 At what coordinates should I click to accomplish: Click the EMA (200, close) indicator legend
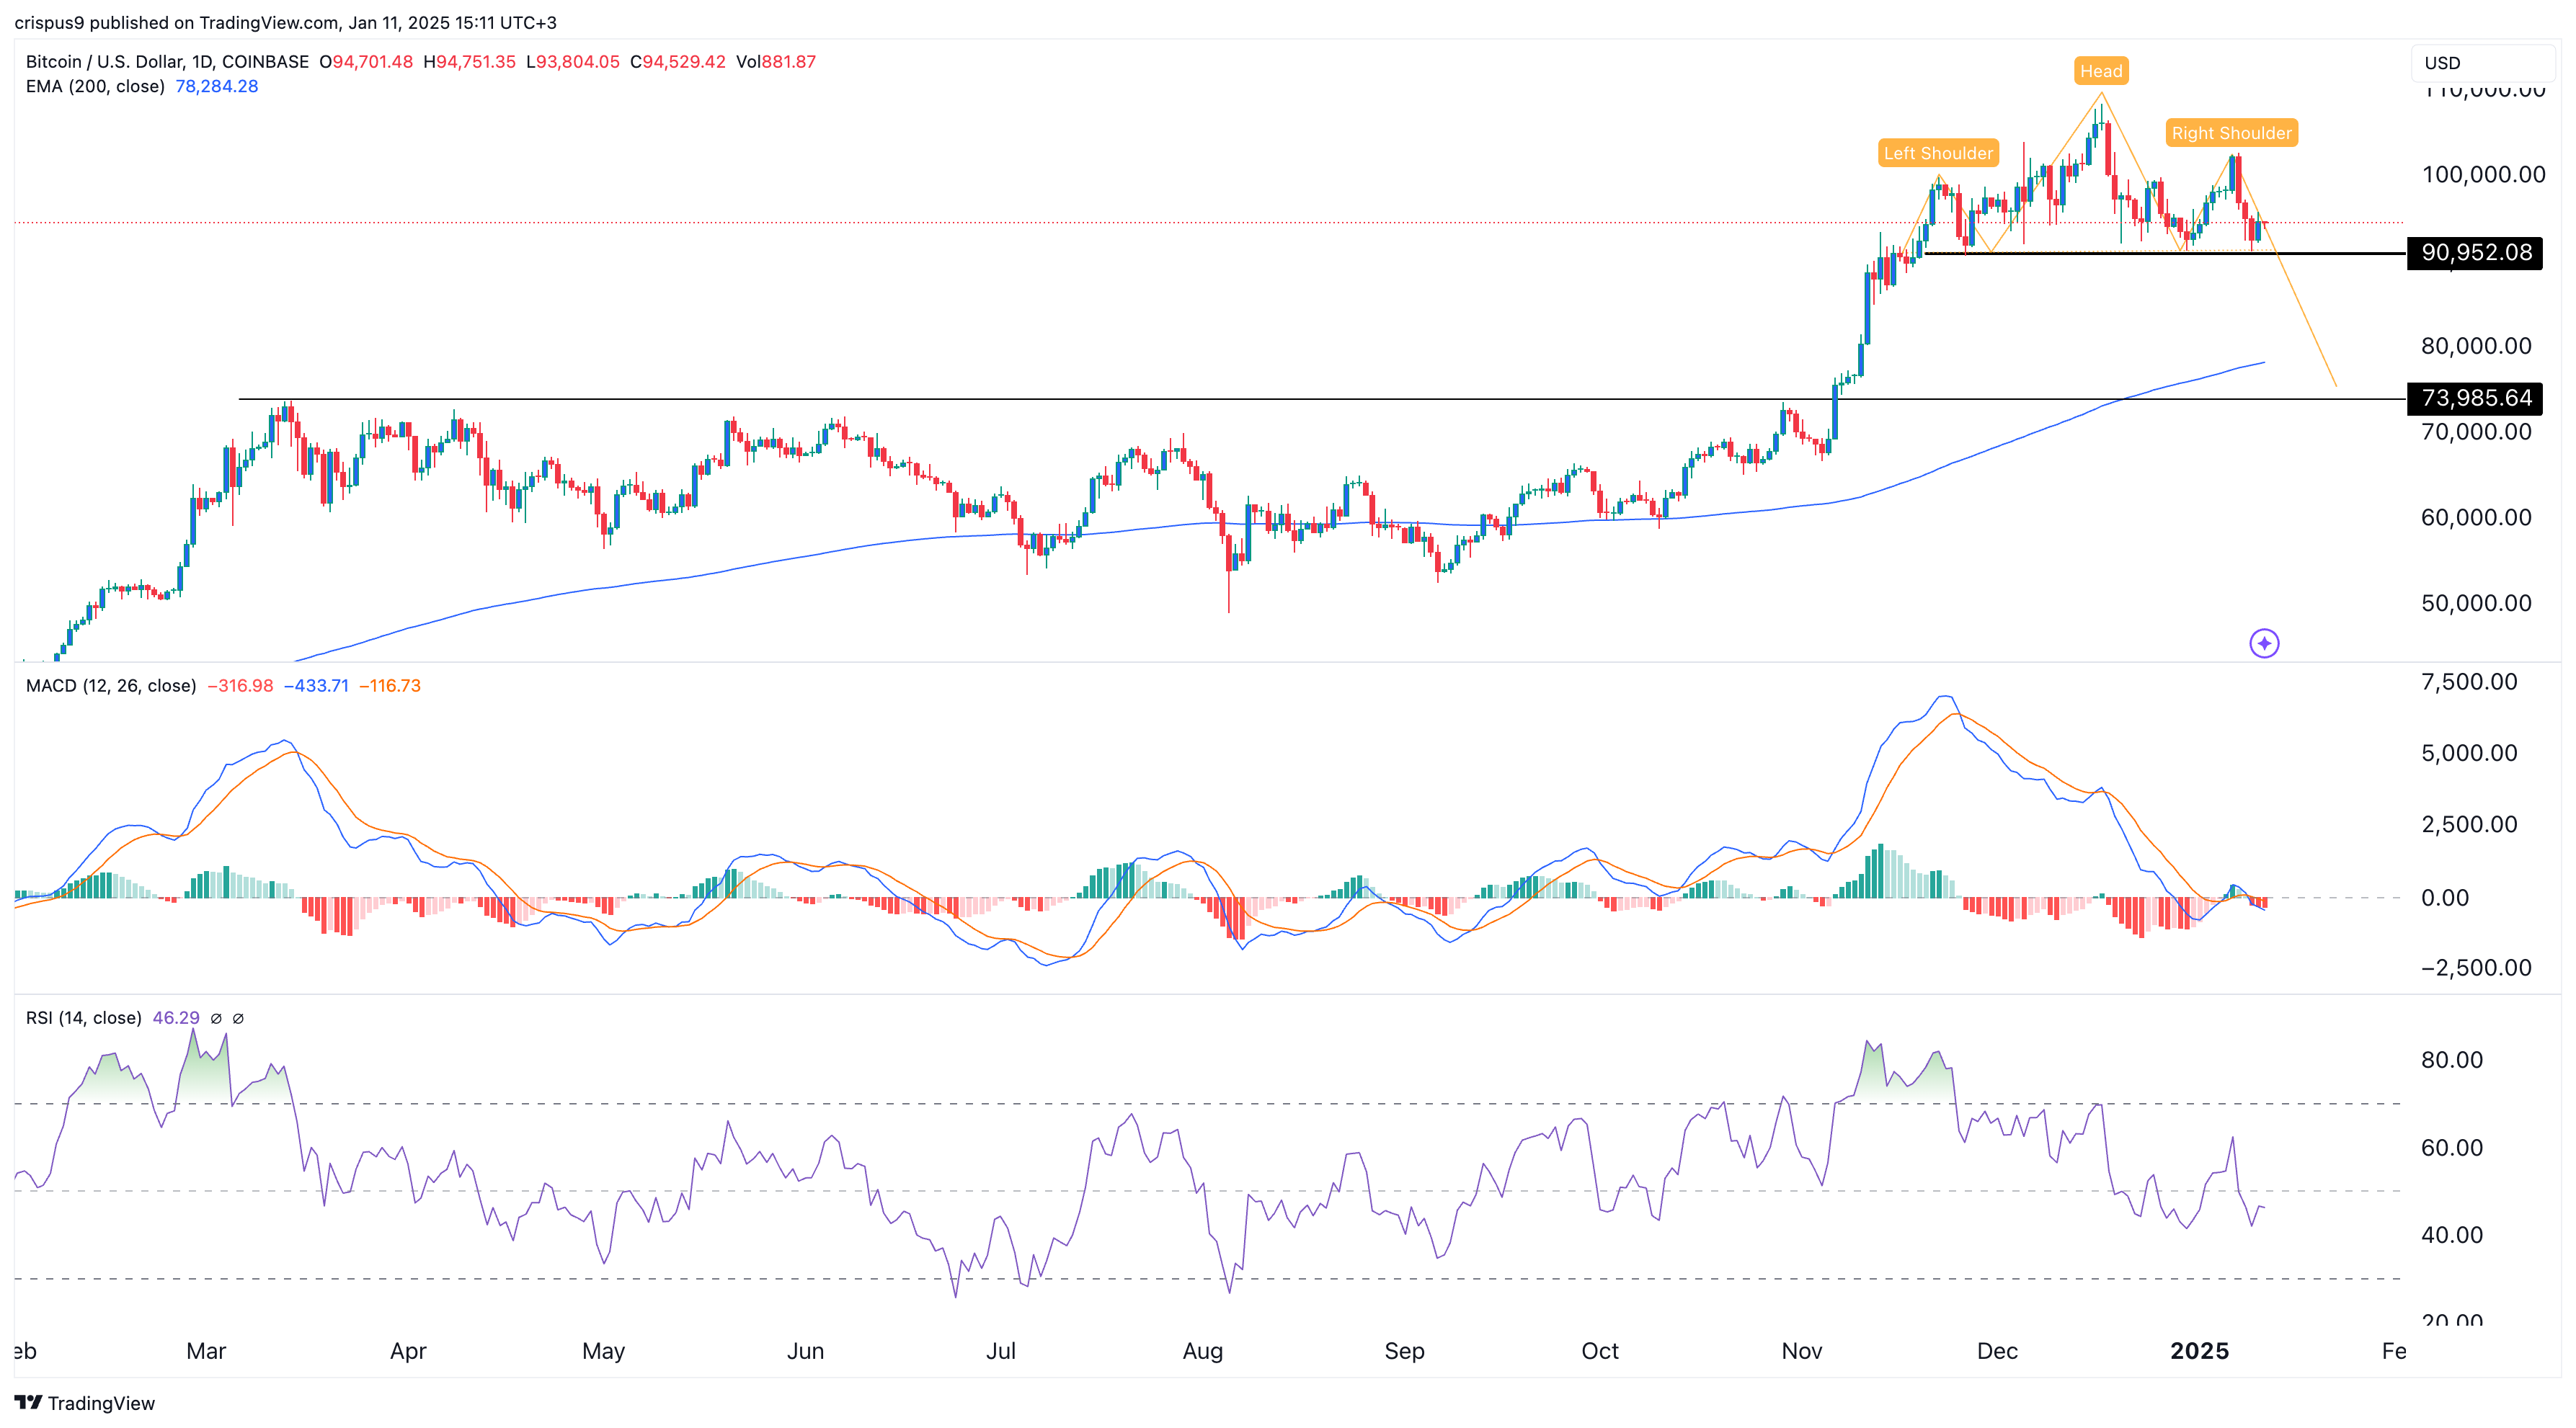click(x=95, y=86)
